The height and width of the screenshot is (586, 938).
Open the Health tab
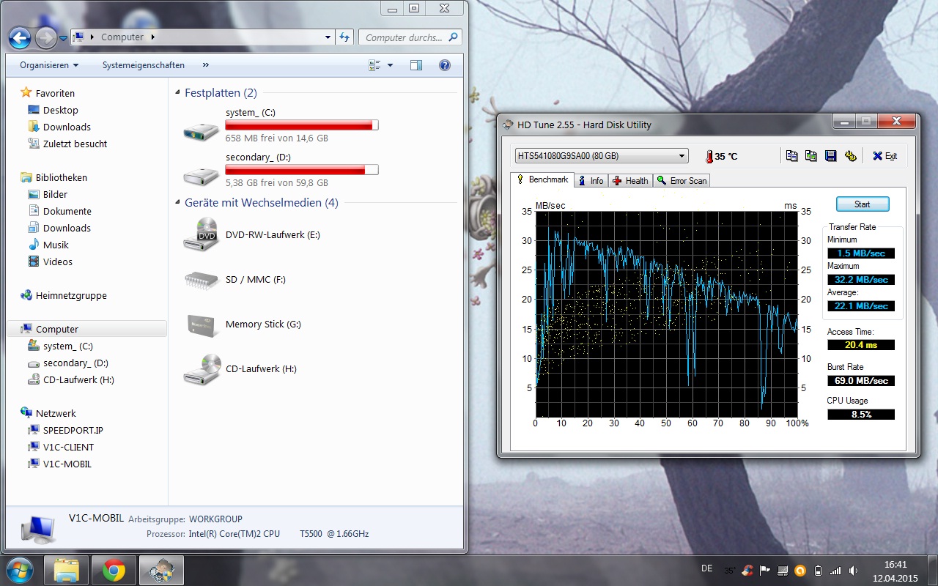(x=630, y=180)
